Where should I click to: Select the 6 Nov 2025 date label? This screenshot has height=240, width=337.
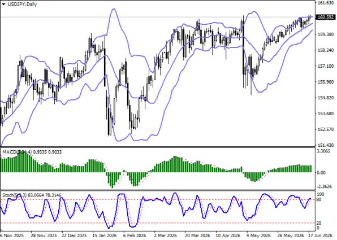coord(12,235)
